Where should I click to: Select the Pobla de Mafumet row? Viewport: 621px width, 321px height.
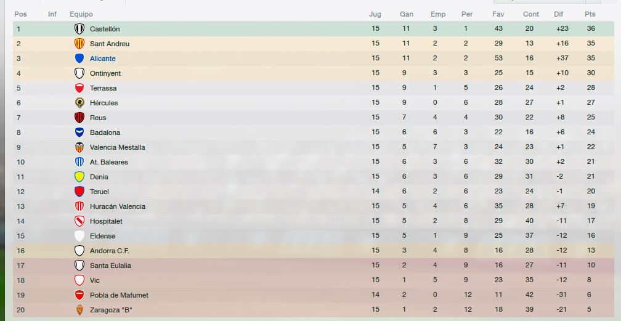(x=313, y=295)
